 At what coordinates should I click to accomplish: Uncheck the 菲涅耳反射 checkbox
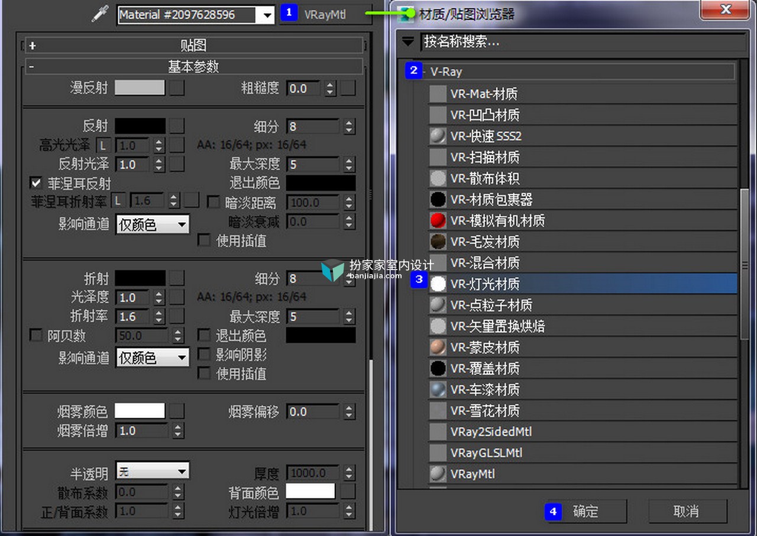[x=36, y=183]
